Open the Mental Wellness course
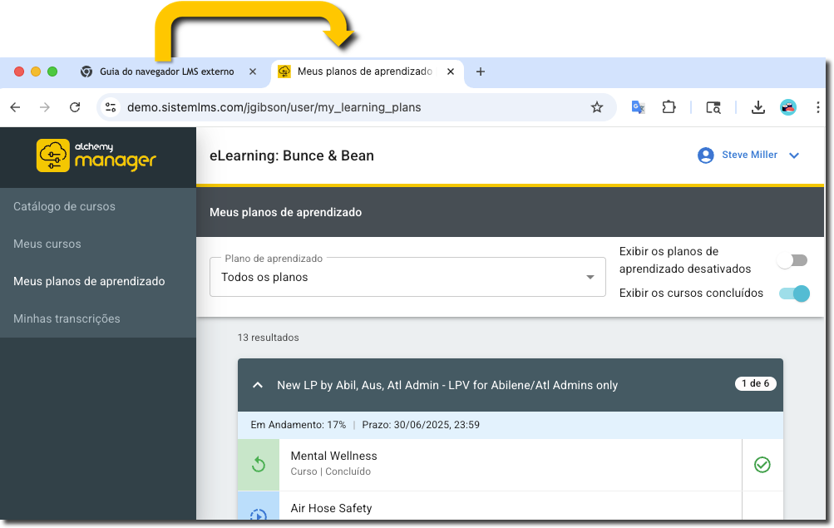The image size is (834, 528). [333, 456]
